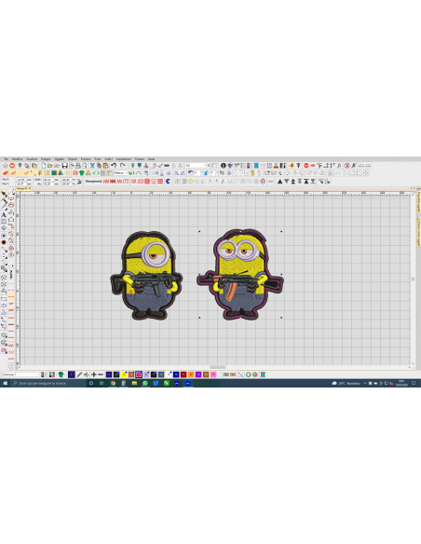Open the Punti menu
The width and height of the screenshot is (421, 544).
click(x=98, y=159)
